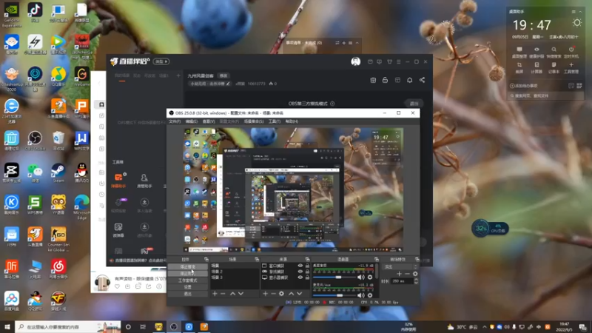Viewport: 592px width, 333px height.
Task: Open gear settings for desktop audio mixer channel
Action: pyautogui.click(x=370, y=277)
